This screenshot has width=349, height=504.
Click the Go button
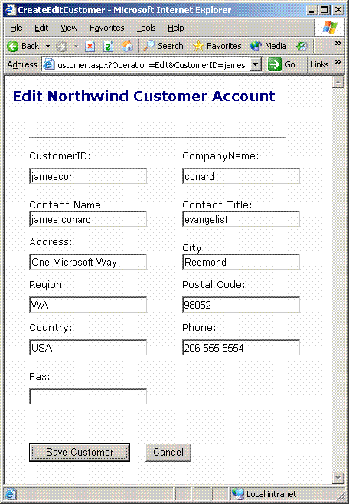[x=281, y=64]
